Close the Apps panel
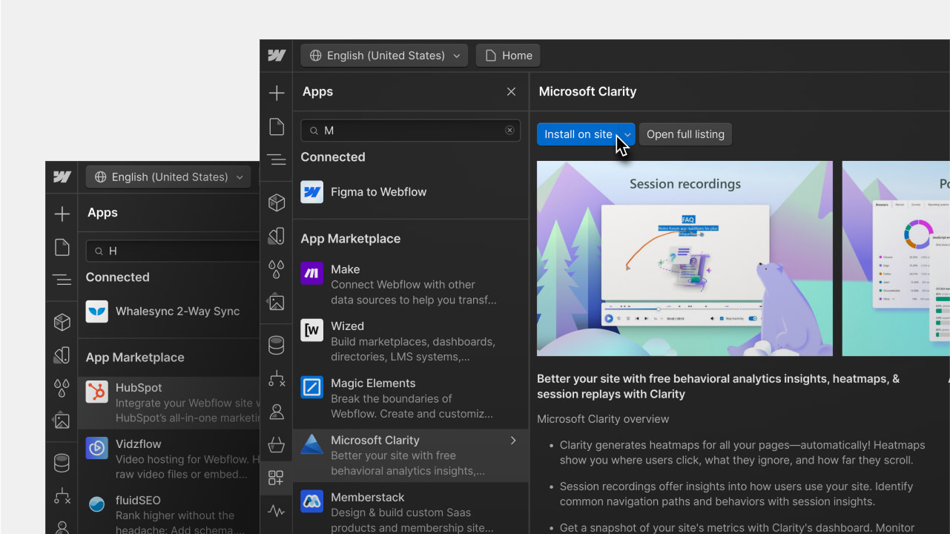950x534 pixels. [511, 92]
